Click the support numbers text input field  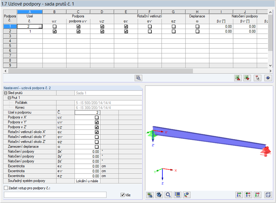55,195
